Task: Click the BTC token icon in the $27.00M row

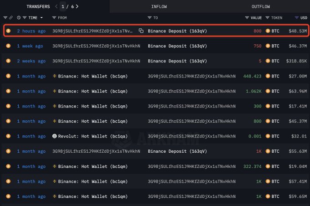Action: (268, 76)
